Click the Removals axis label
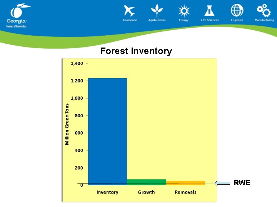 point(185,192)
